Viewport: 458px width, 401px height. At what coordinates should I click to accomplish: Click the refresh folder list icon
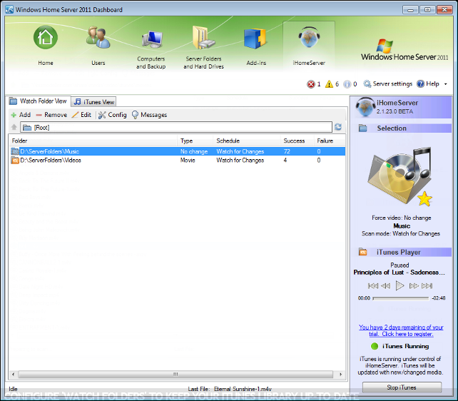(x=338, y=127)
